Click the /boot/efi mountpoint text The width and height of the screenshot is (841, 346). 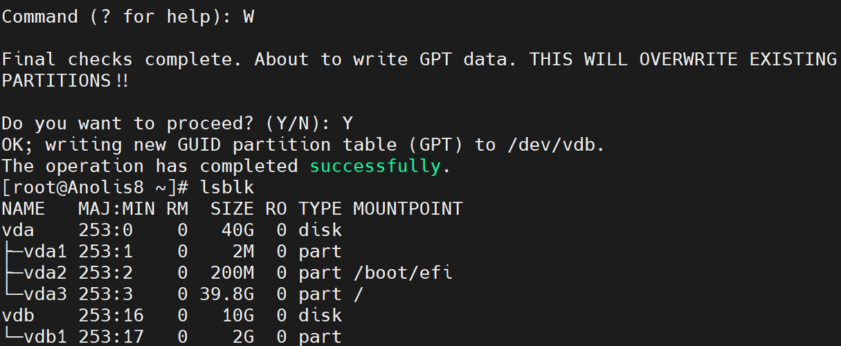tap(403, 273)
